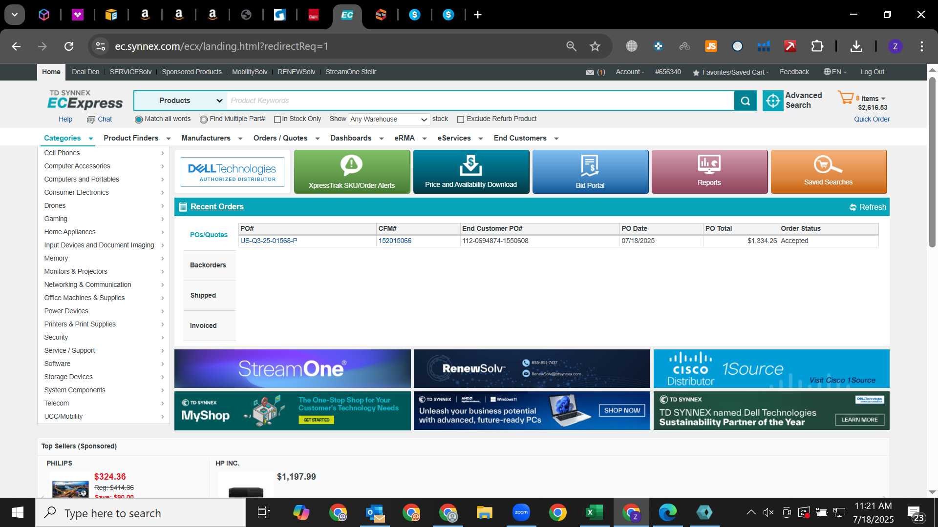Screen dimensions: 938x527
Task: Click SHOP NOW on PCs banner
Action: point(622,411)
